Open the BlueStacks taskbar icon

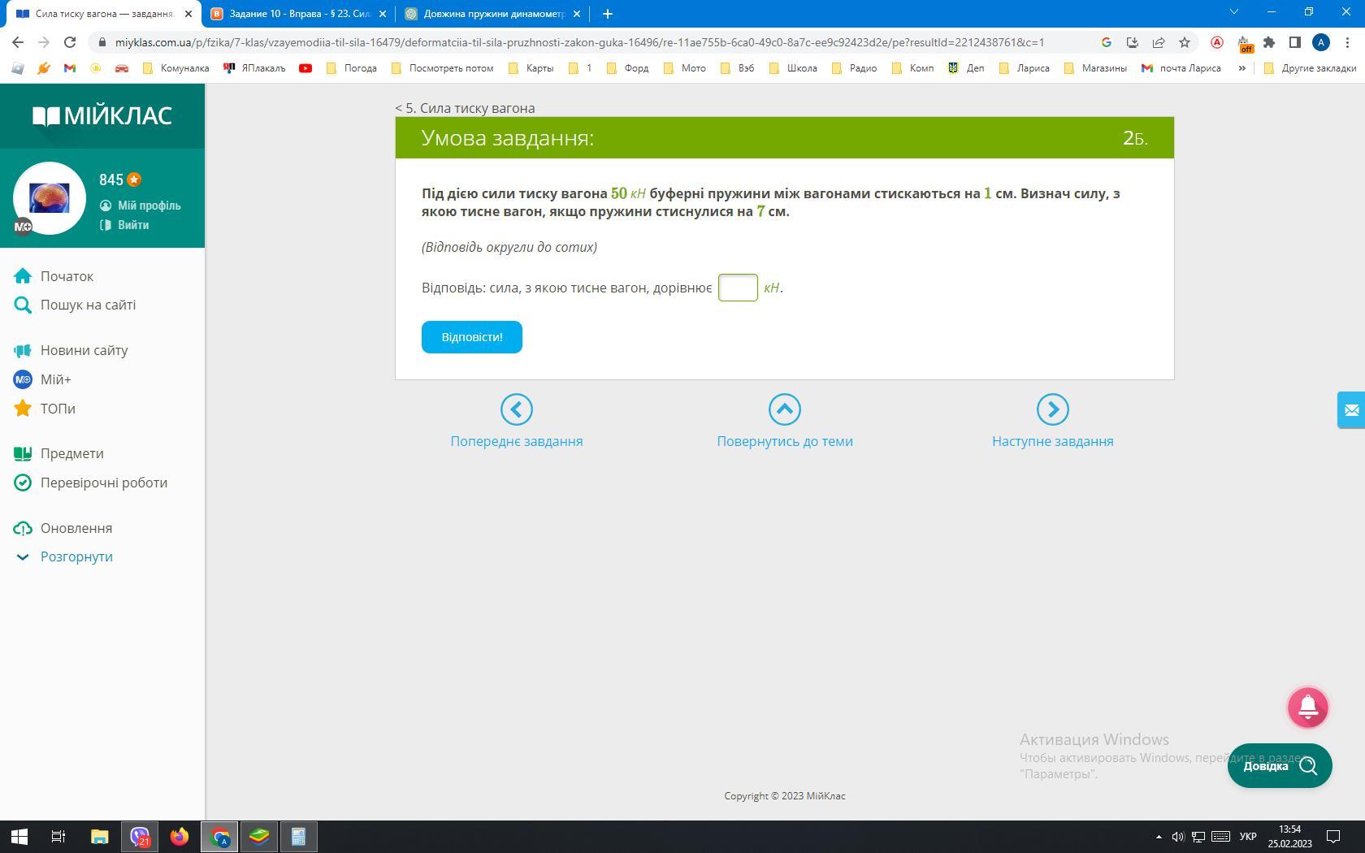coord(259,837)
